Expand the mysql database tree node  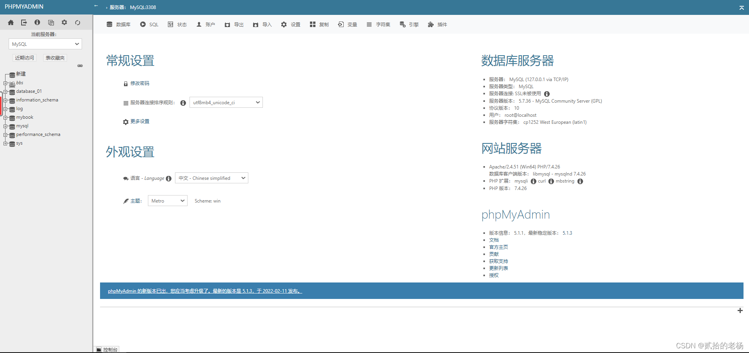click(x=5, y=126)
